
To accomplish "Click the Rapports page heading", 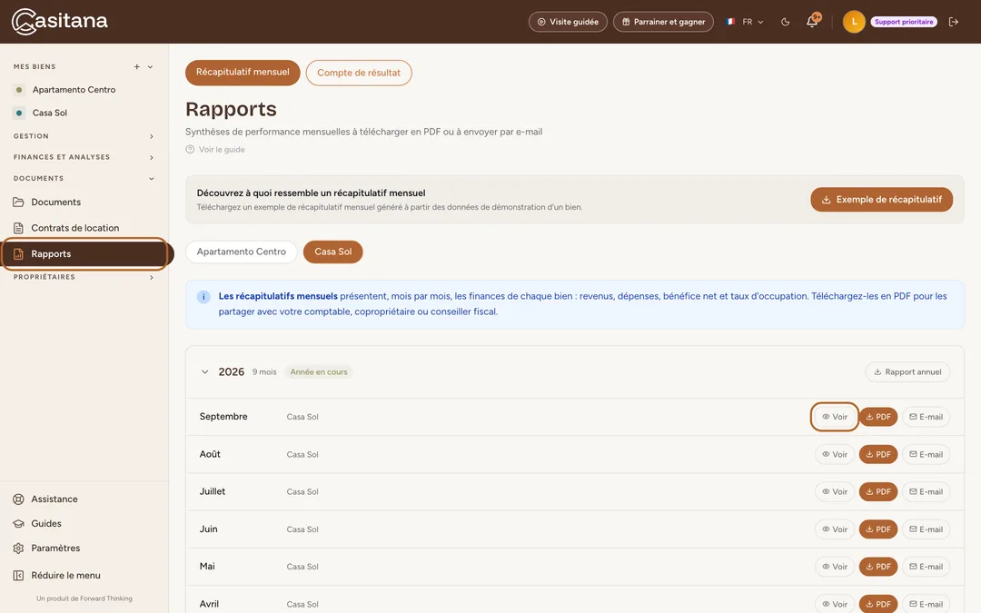I will click(231, 110).
